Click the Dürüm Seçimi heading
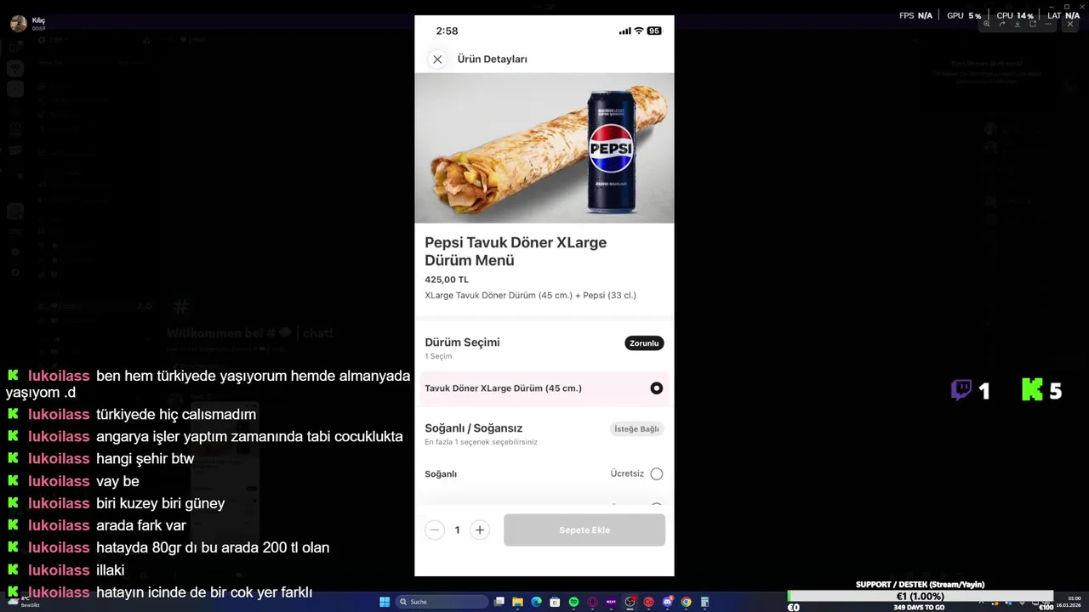The width and height of the screenshot is (1089, 612). pos(462,343)
